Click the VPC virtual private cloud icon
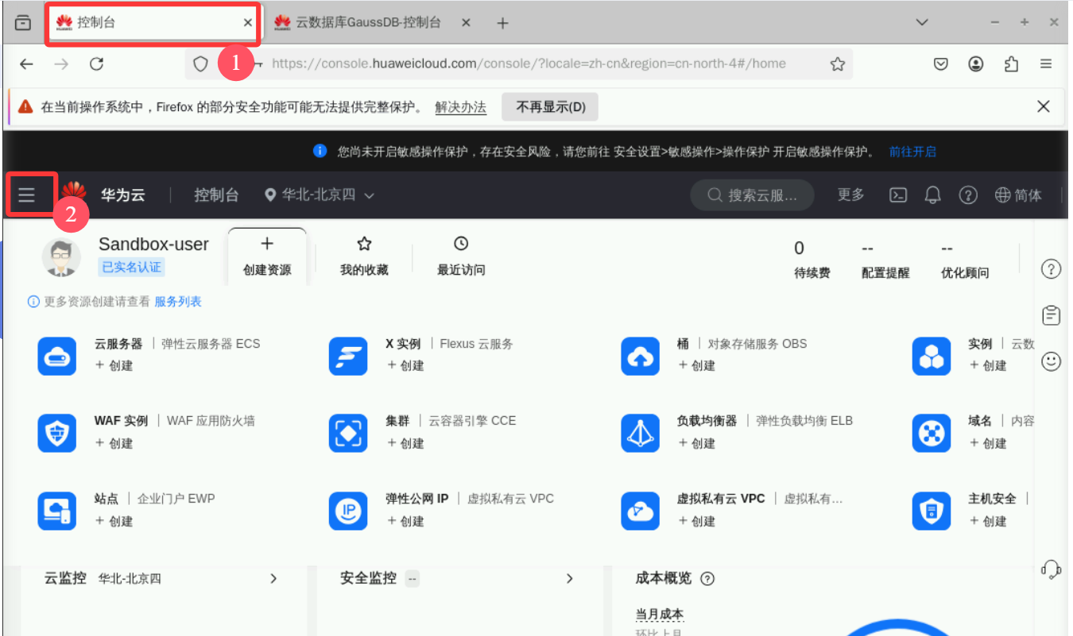This screenshot has height=636, width=1073. 640,511
